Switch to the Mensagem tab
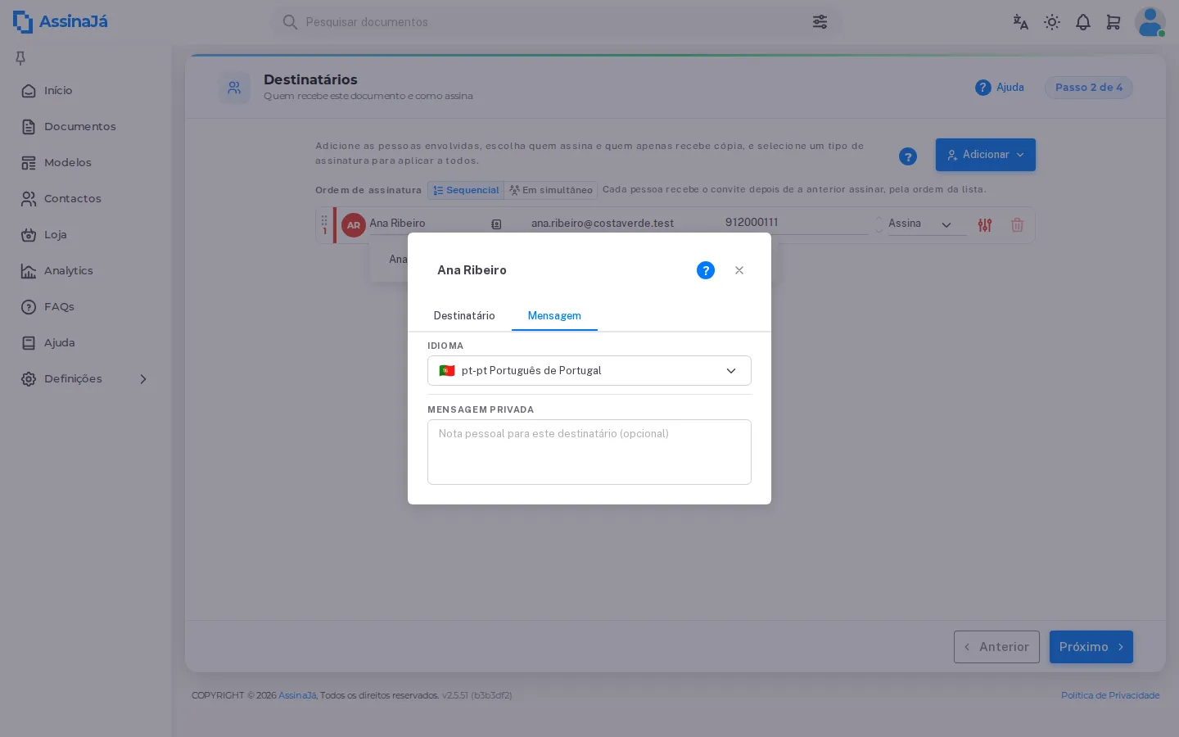 click(554, 316)
